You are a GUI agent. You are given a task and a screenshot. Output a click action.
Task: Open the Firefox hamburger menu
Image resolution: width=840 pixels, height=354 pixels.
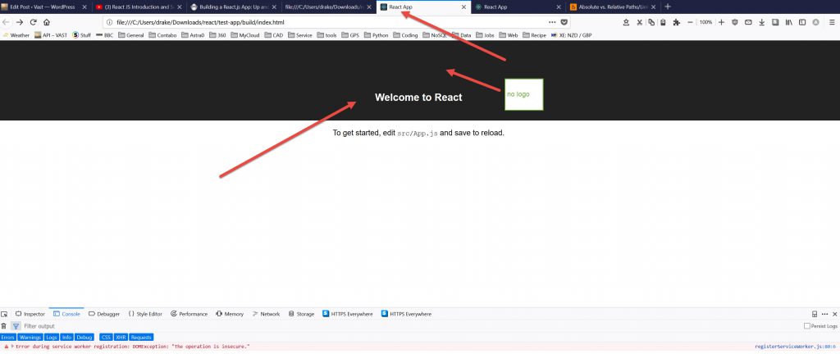click(830, 22)
